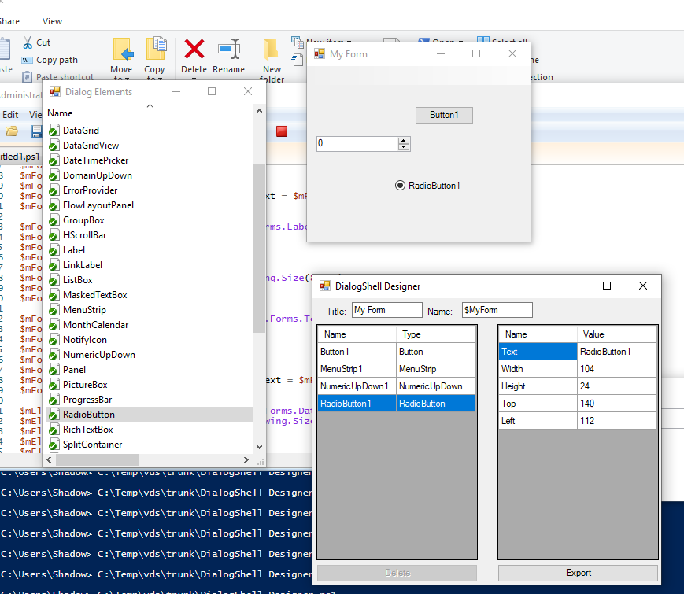The width and height of the screenshot is (684, 594).
Task: Click the Title text field
Action: 386,310
